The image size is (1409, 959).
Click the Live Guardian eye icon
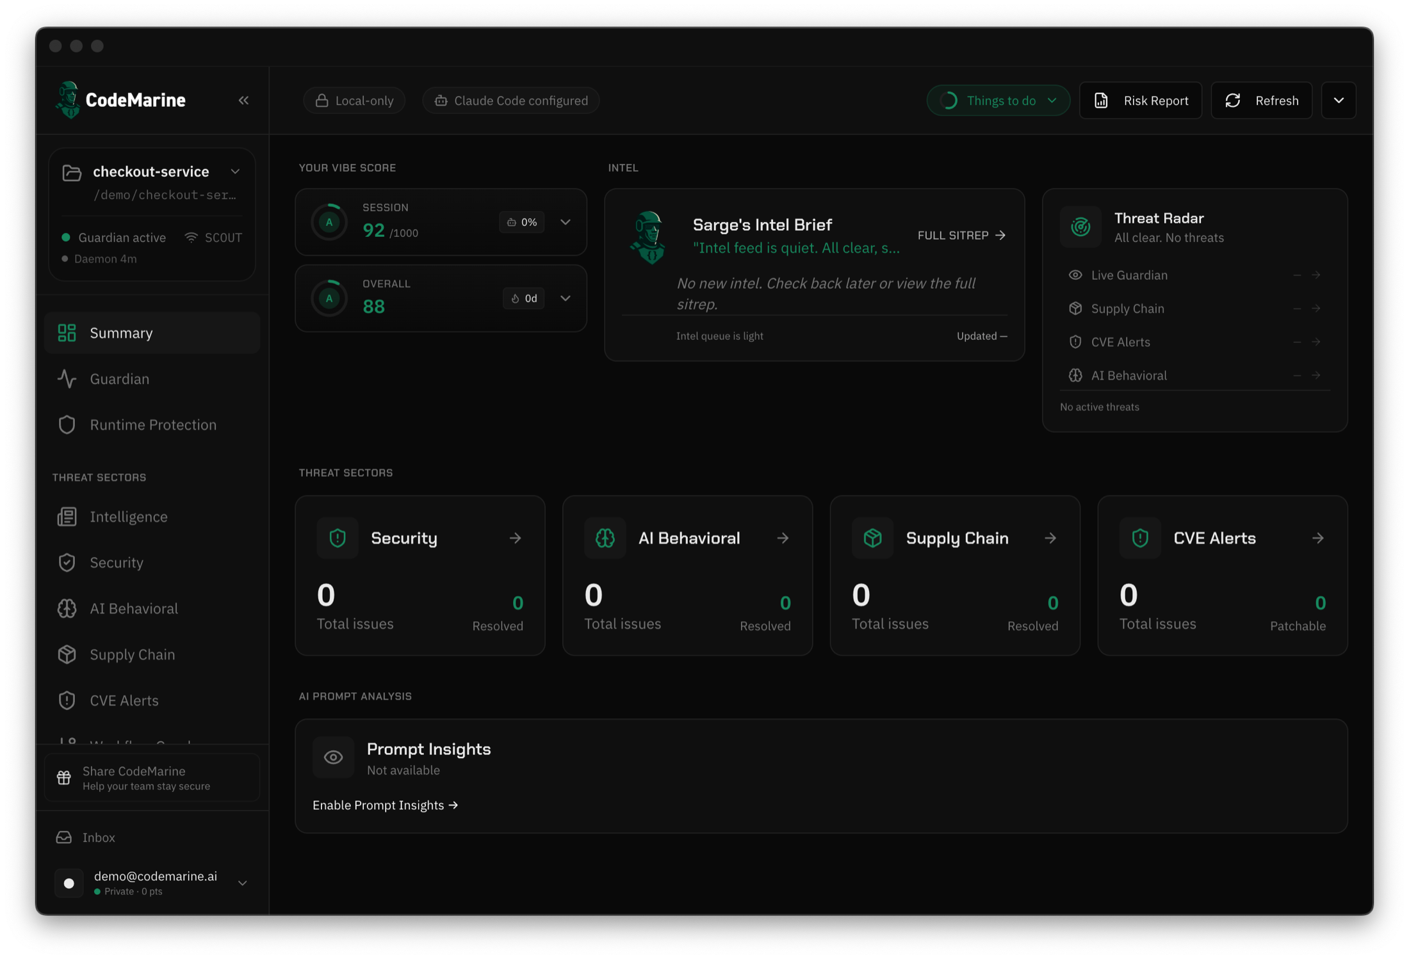pos(1075,275)
